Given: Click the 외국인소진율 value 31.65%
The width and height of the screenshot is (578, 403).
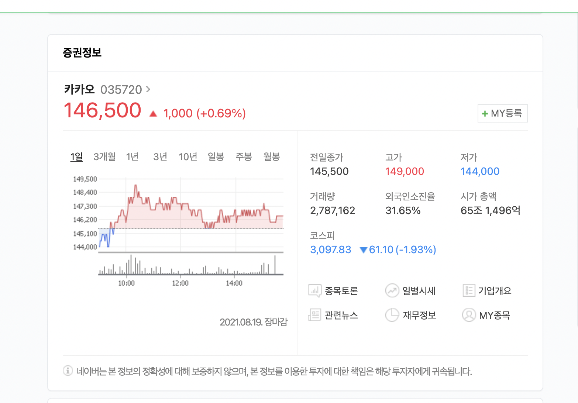Looking at the screenshot, I should point(403,210).
